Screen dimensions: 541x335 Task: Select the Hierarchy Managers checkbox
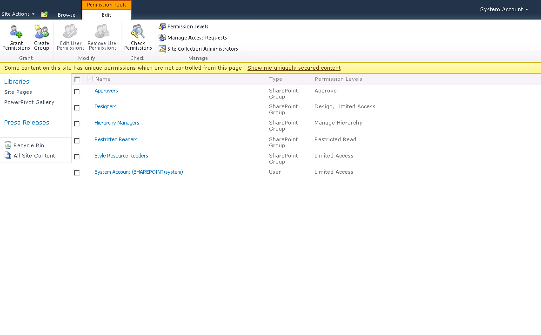77,124
